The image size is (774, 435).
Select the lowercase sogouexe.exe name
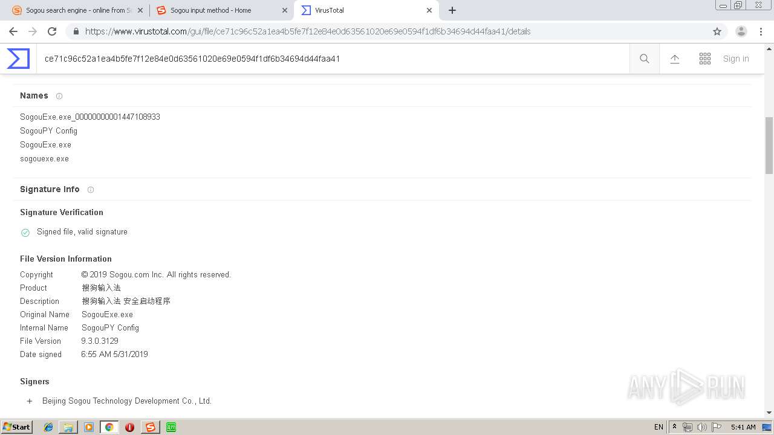44,159
